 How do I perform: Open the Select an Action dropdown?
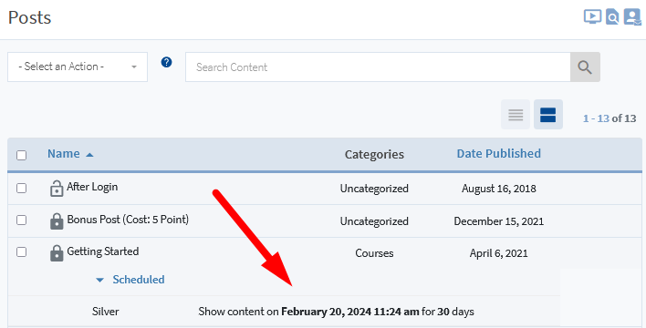[x=78, y=67]
